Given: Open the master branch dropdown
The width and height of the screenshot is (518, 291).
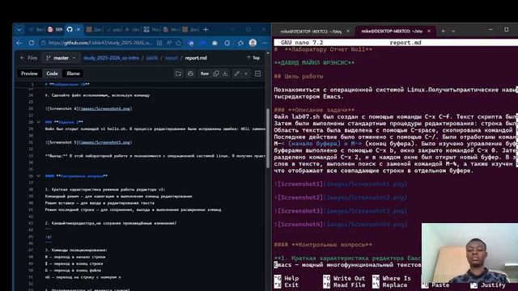Looking at the screenshot, I should [62, 58].
